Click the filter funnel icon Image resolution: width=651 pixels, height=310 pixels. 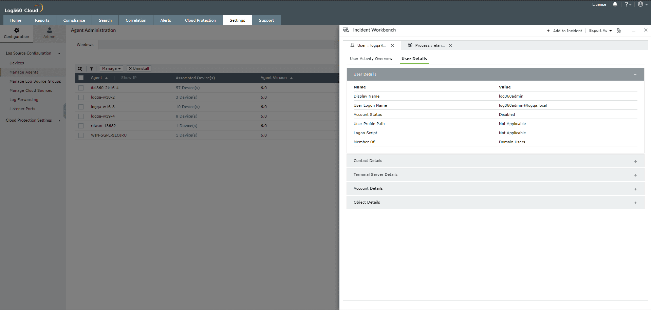point(92,68)
